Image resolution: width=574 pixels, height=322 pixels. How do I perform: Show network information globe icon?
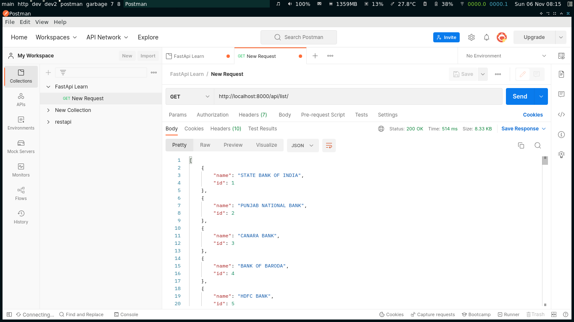[381, 129]
